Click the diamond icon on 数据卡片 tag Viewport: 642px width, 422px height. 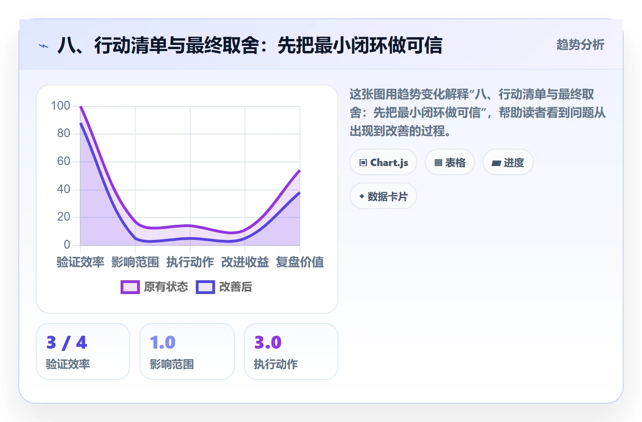click(362, 196)
